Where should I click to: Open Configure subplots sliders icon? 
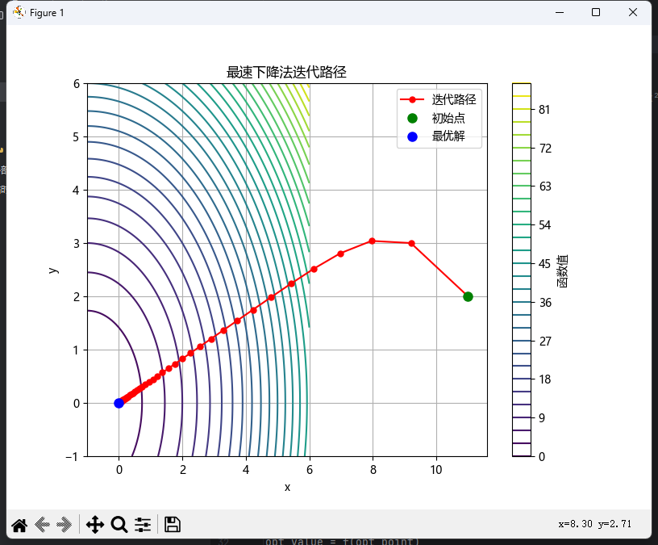[x=143, y=525]
